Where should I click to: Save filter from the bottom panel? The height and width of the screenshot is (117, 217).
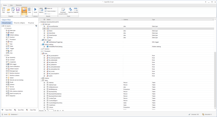tap(19, 110)
